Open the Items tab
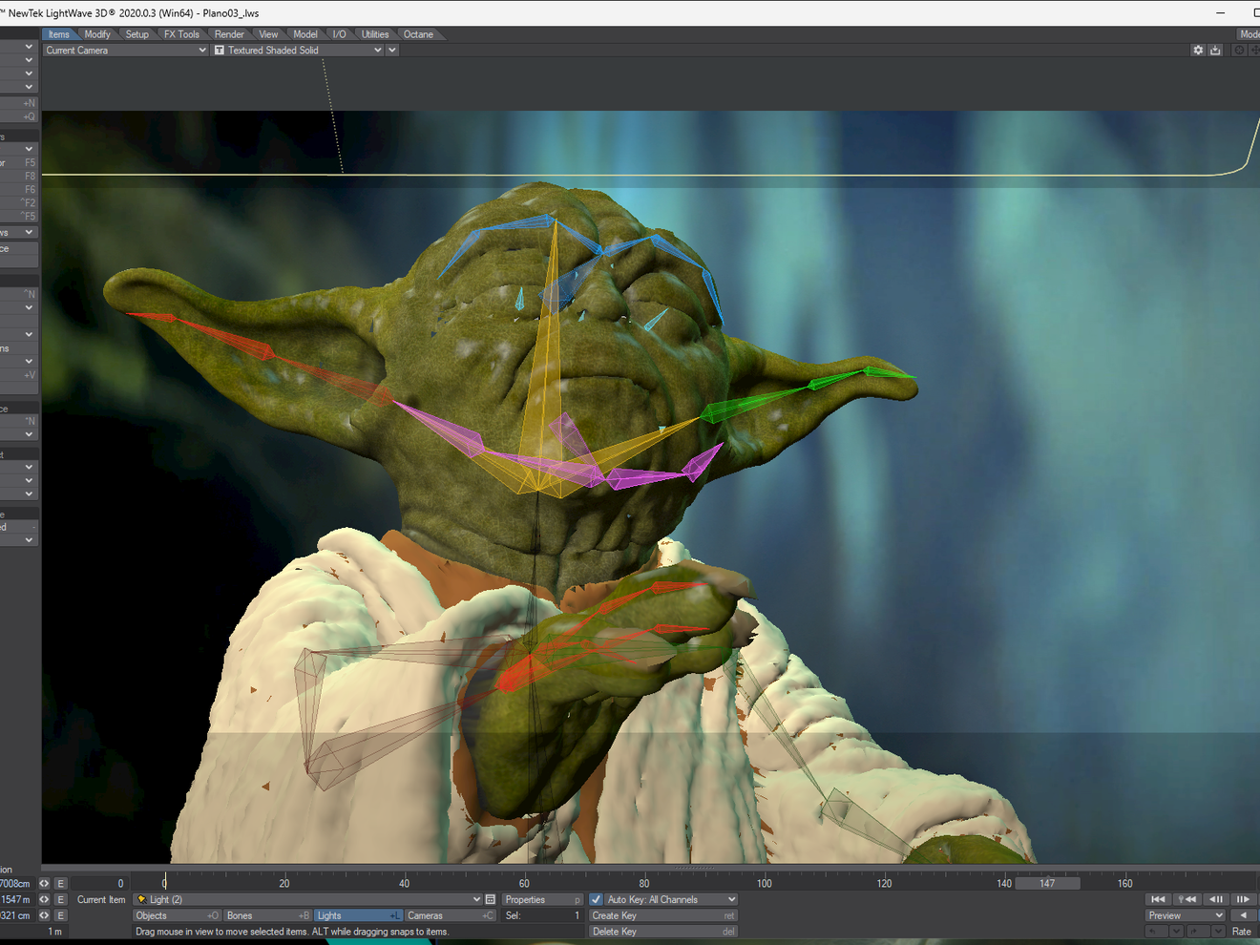 coord(58,34)
